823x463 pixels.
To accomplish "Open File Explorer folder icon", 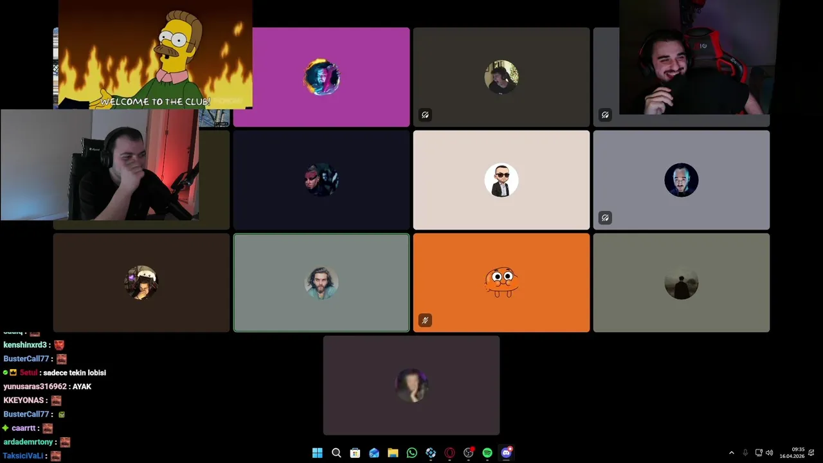I will pyautogui.click(x=393, y=453).
